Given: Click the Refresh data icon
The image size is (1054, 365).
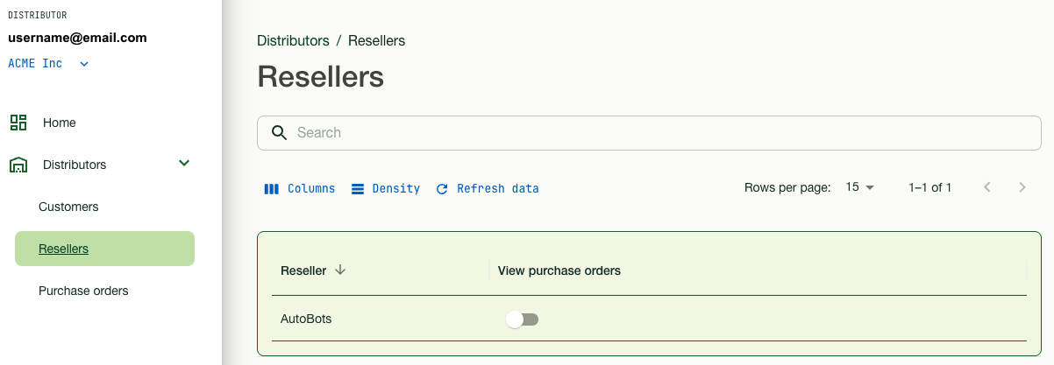Looking at the screenshot, I should tap(442, 189).
